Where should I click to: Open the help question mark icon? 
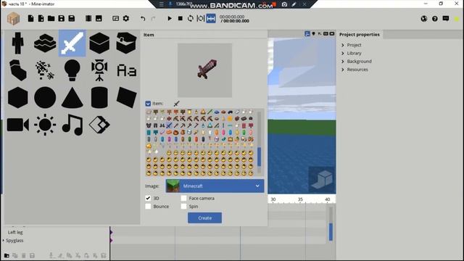coord(435,19)
